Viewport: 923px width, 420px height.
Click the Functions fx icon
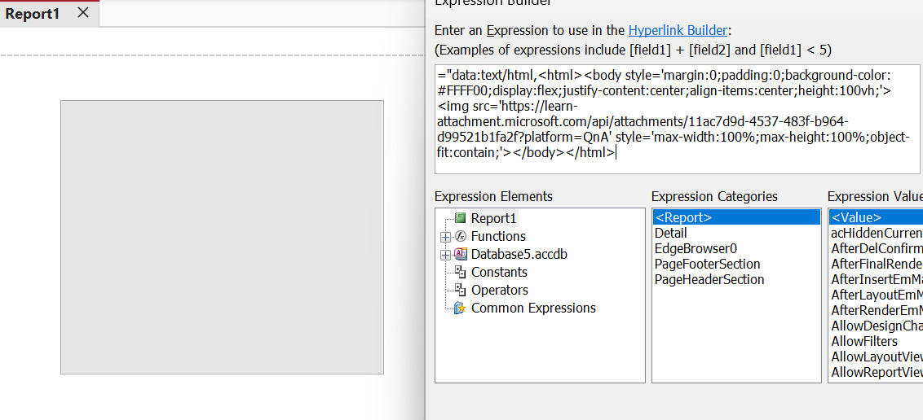pyautogui.click(x=461, y=236)
